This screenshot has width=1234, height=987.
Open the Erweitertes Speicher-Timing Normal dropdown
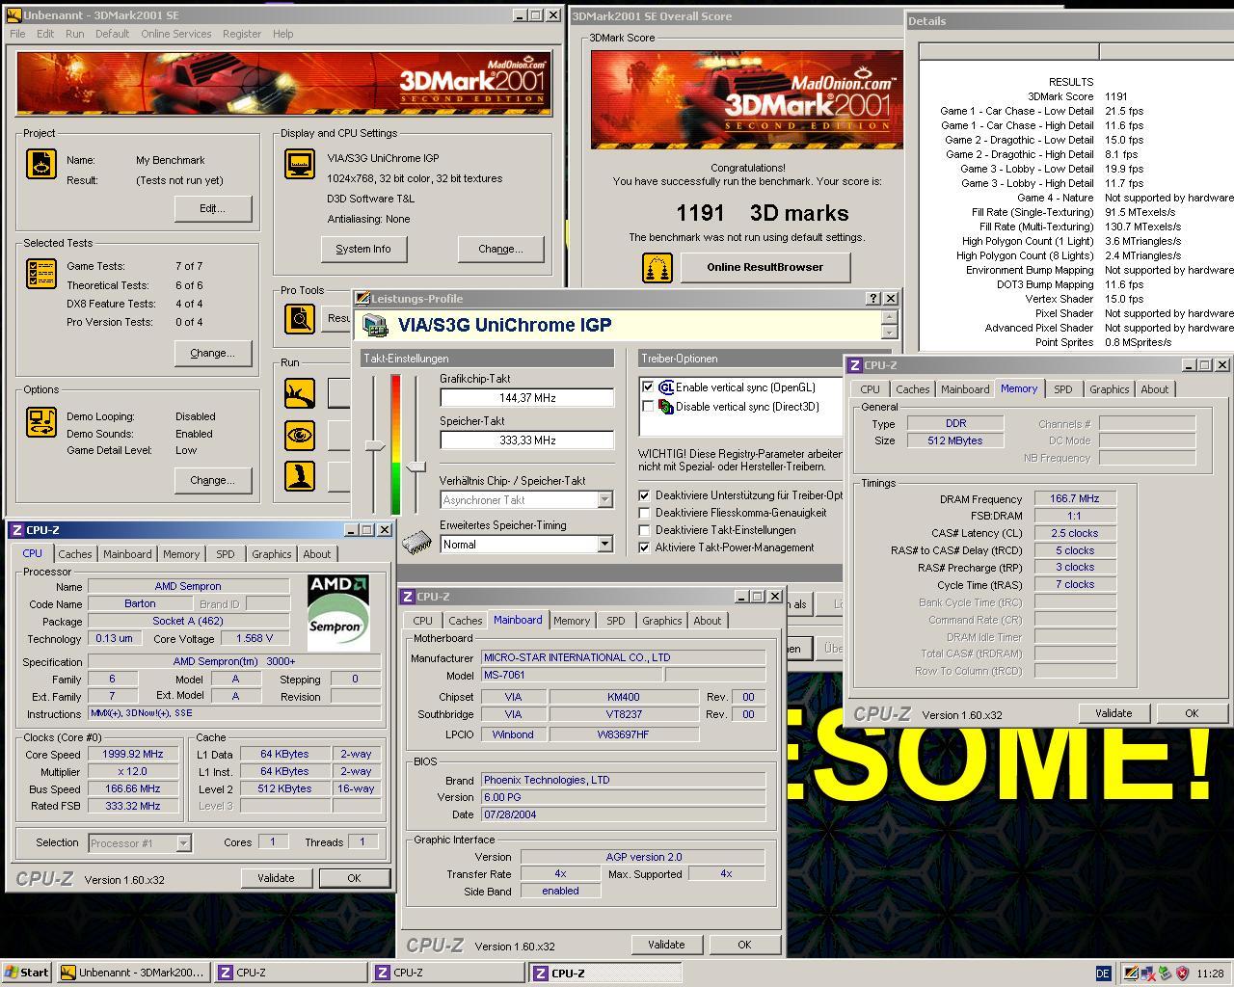click(604, 545)
